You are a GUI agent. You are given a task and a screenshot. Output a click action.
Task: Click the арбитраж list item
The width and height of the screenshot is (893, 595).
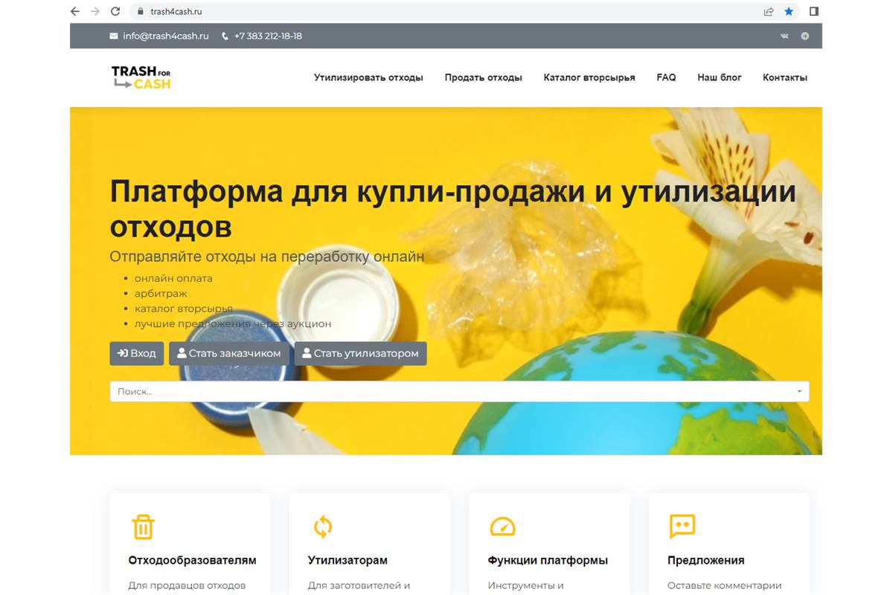coord(161,294)
